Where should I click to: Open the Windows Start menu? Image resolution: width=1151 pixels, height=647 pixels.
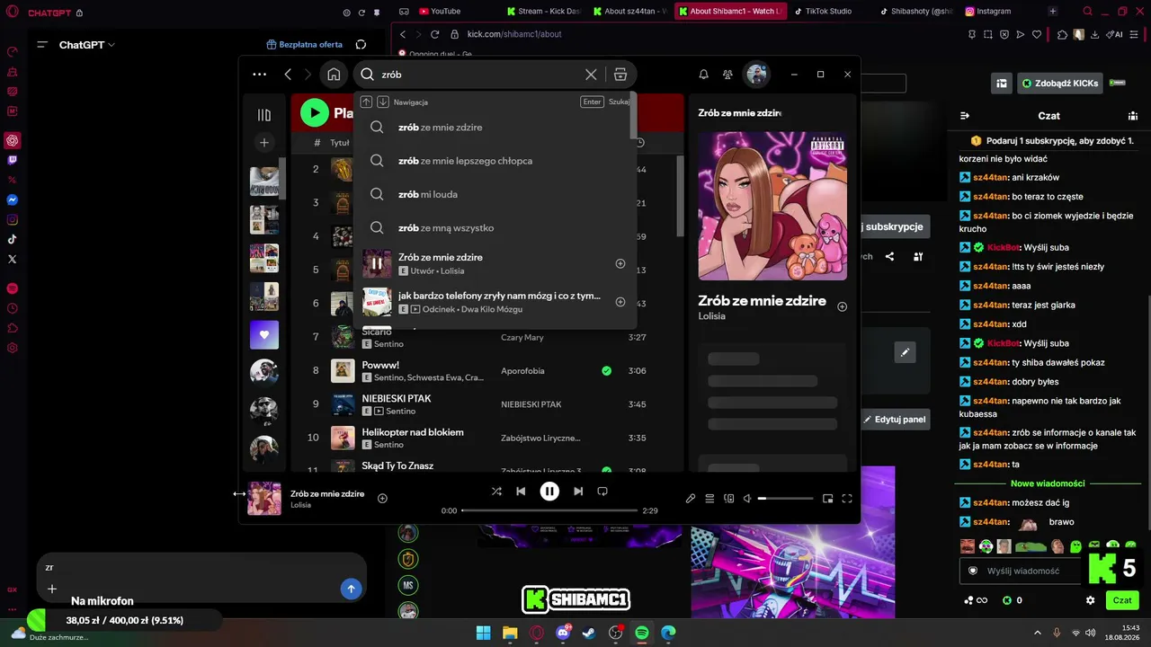[484, 633]
